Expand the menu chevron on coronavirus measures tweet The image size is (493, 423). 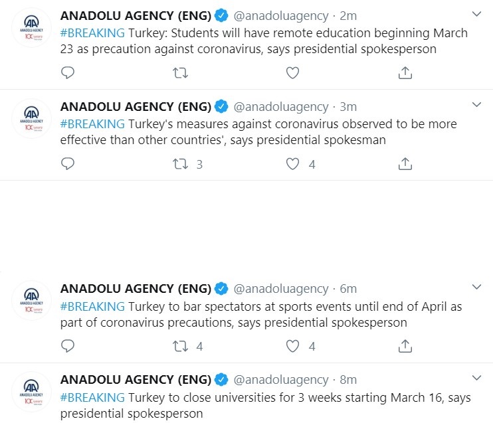(x=476, y=105)
